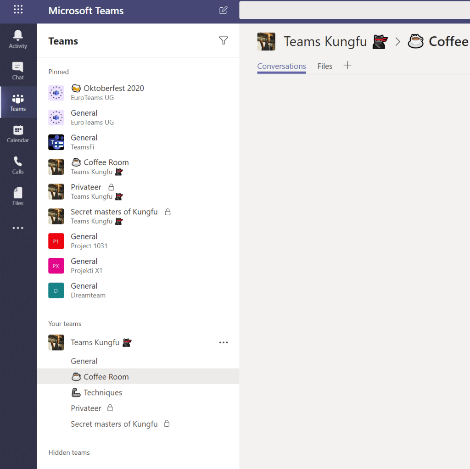Open more options for Teams Kungfu team
The image size is (470, 469).
224,342
